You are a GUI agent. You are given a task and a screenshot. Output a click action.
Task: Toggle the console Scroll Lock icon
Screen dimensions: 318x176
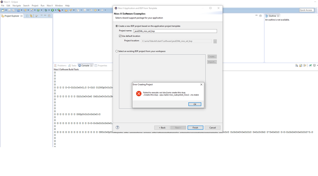pos(301,65)
